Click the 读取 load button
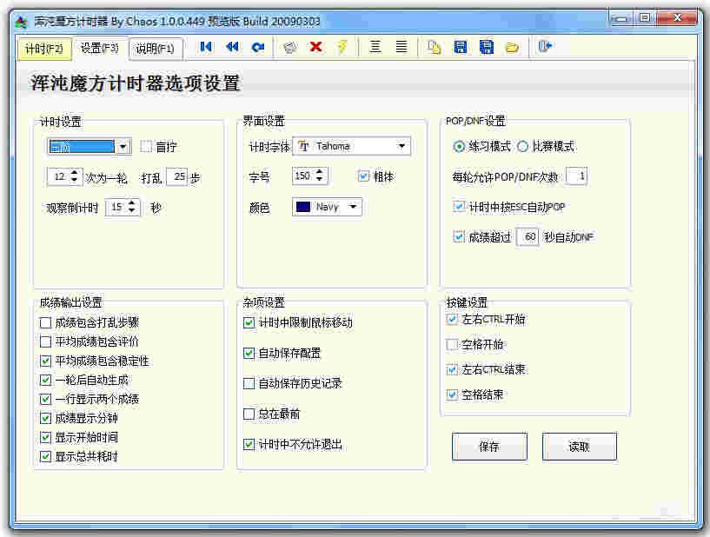The width and height of the screenshot is (710, 537). [579, 447]
